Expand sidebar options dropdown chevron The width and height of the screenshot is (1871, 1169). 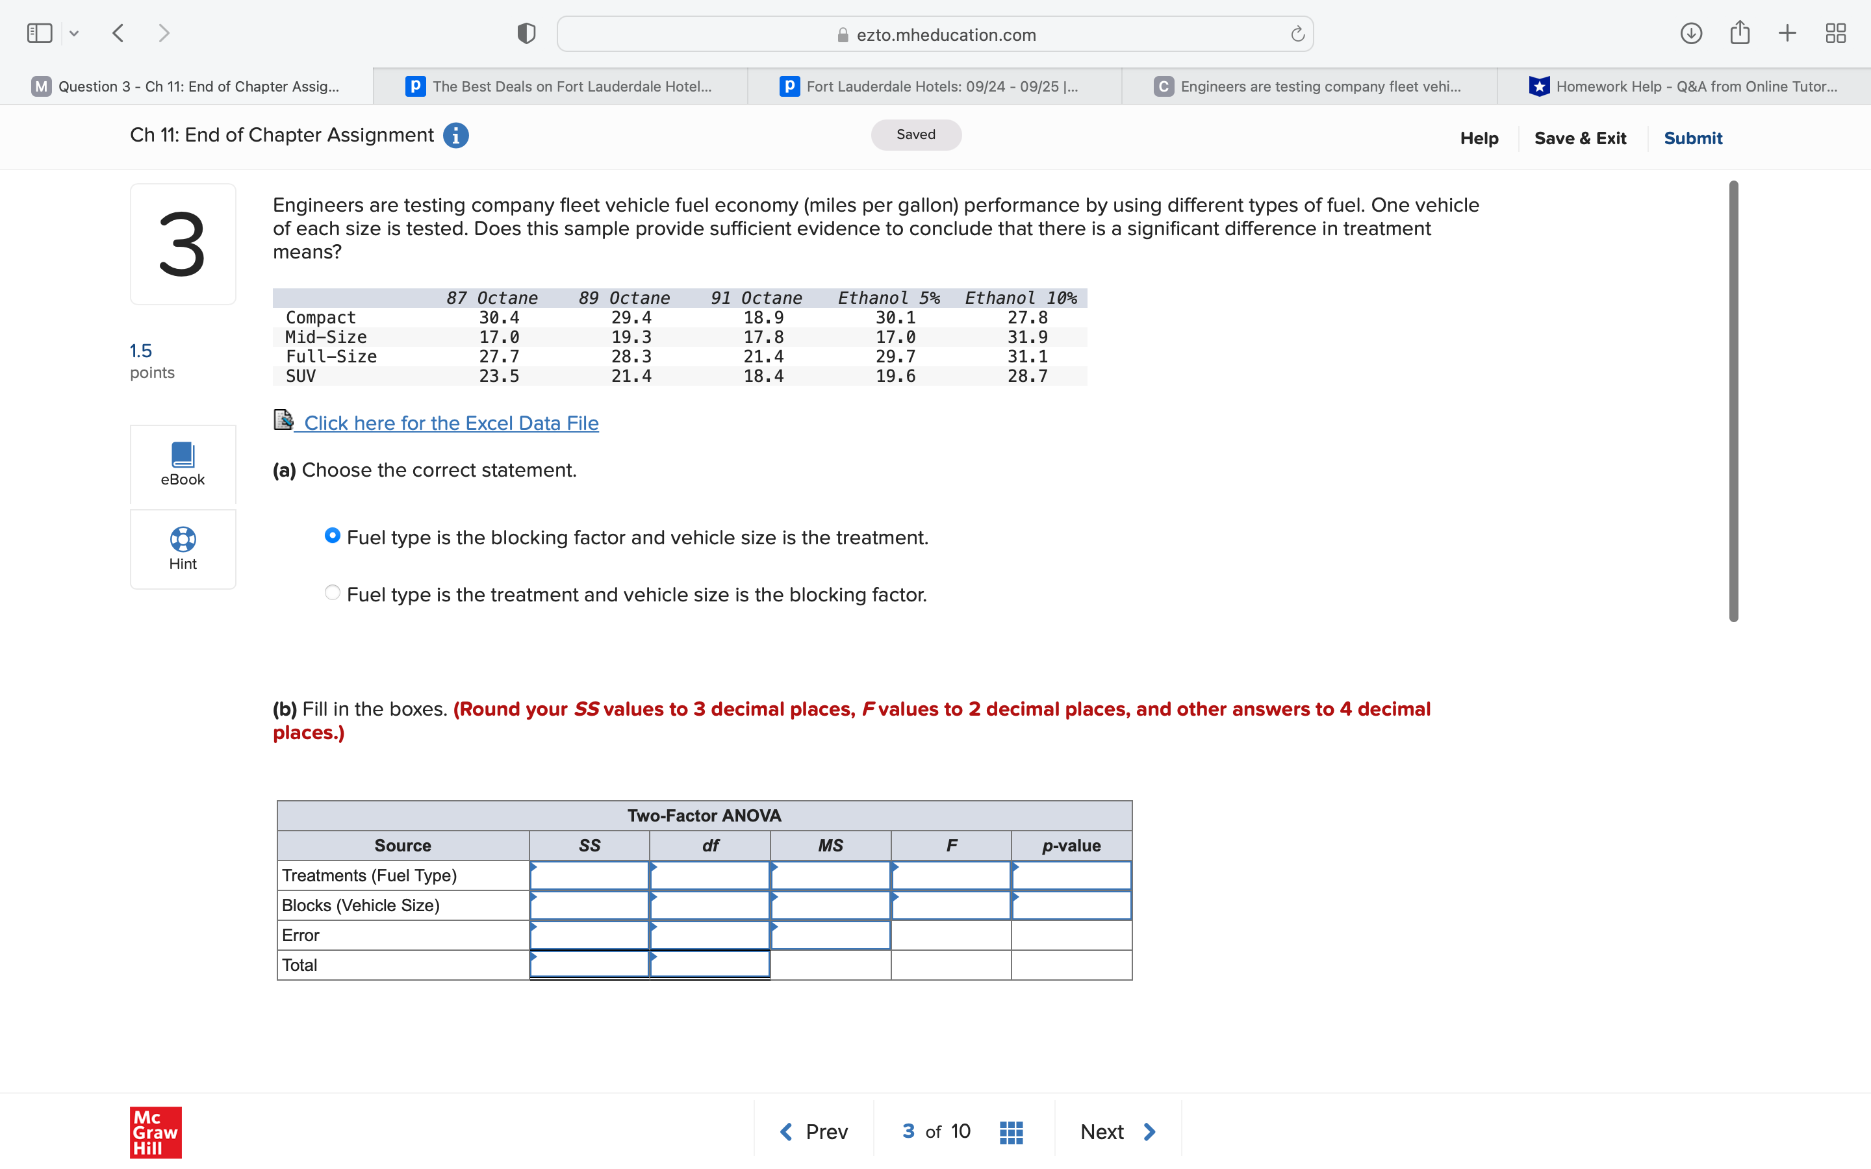click(x=74, y=33)
